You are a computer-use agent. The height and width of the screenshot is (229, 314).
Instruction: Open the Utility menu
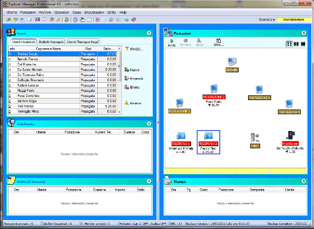(x=111, y=12)
